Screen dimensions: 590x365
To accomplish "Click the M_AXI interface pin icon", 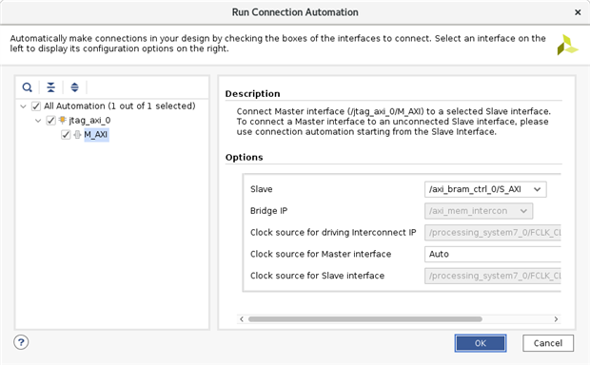I will [x=77, y=135].
